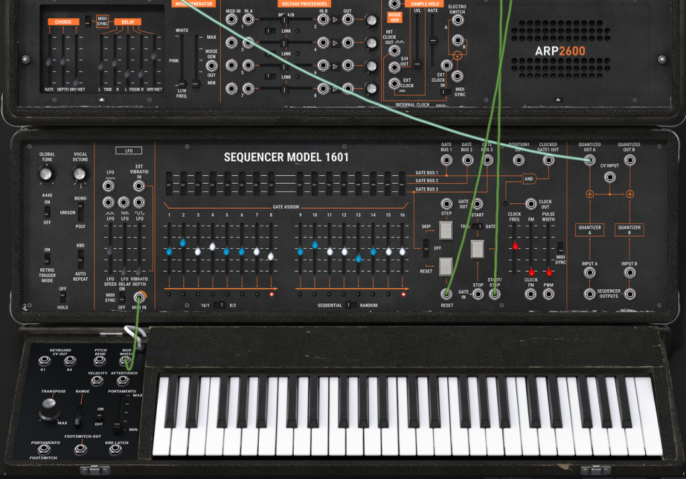
Task: Toggle the clock MIDI Sync switch beside Pulse Width
Action: click(560, 248)
